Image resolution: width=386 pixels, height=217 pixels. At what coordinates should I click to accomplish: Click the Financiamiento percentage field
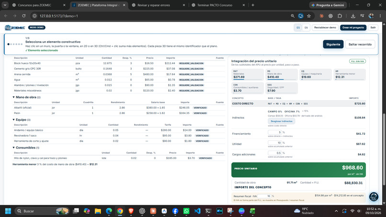tap(275, 132)
